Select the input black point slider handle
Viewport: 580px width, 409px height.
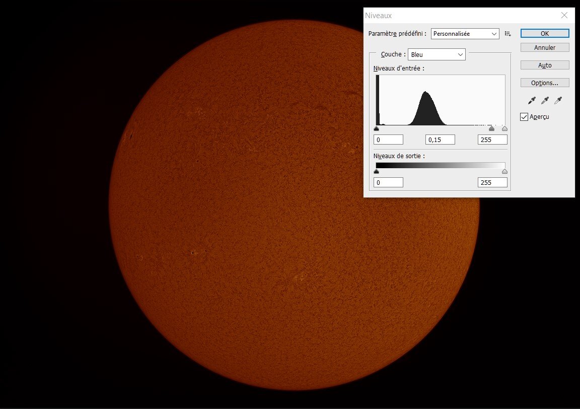[x=377, y=128]
